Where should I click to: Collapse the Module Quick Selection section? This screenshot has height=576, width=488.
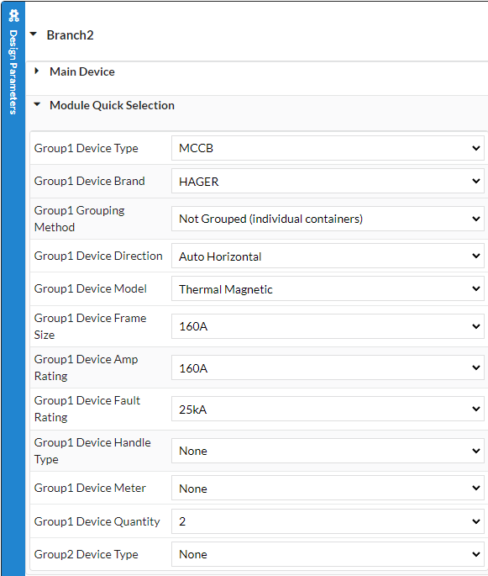pos(37,105)
